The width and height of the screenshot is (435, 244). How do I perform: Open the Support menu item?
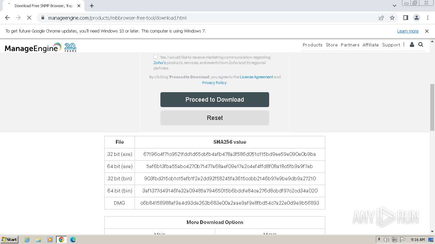point(391,45)
